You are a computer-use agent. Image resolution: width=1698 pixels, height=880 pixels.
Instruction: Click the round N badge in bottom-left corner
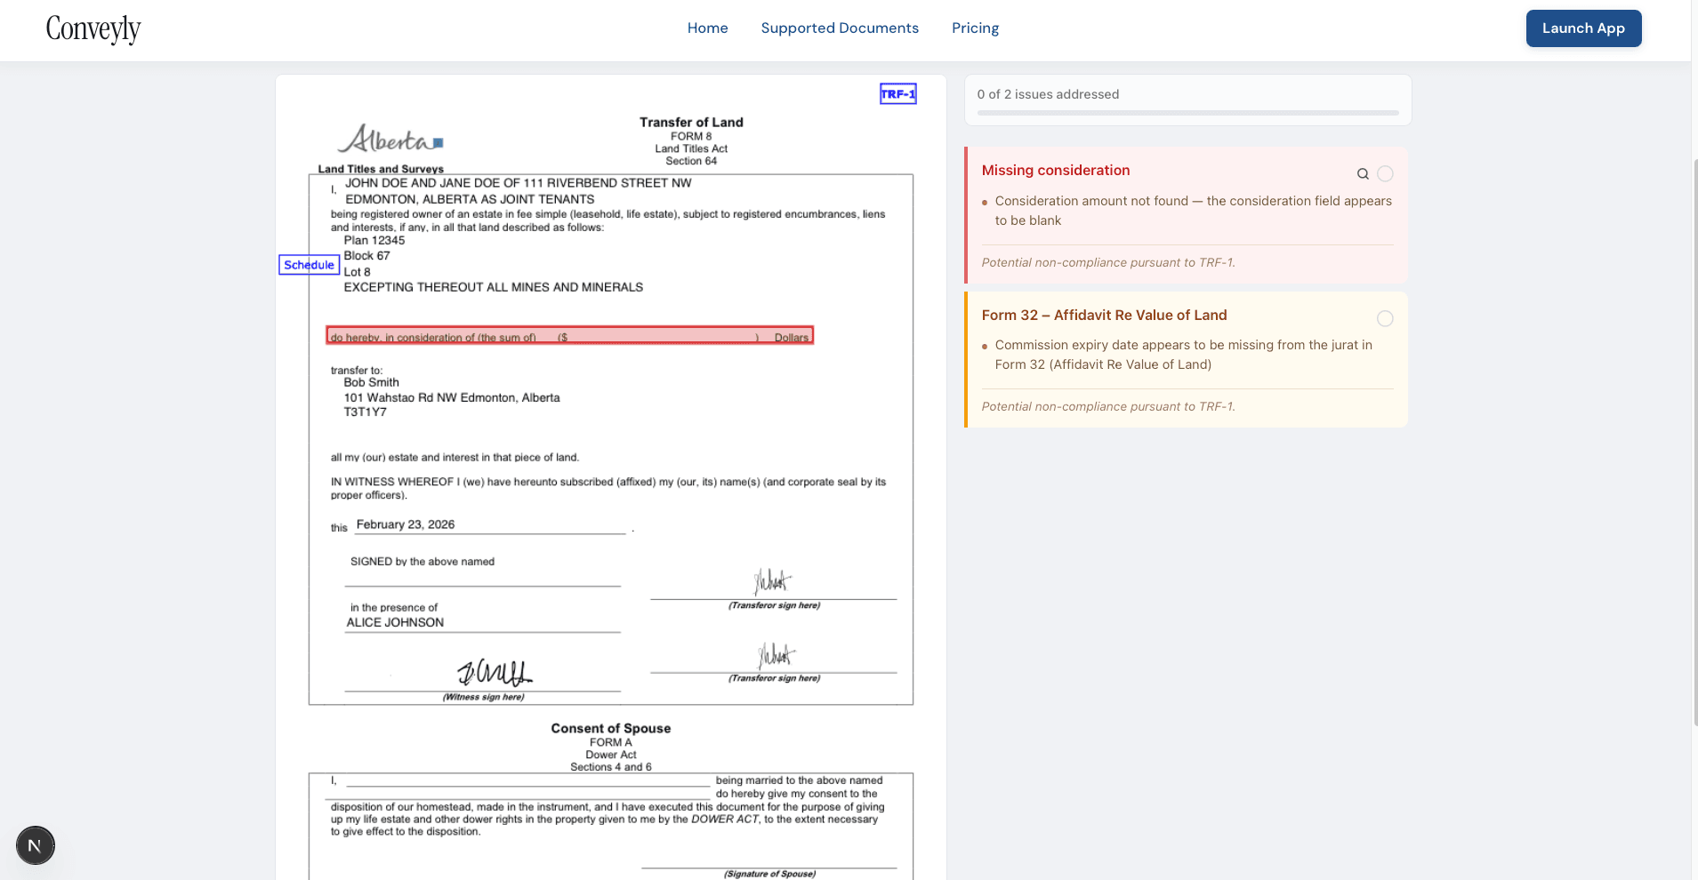click(36, 844)
